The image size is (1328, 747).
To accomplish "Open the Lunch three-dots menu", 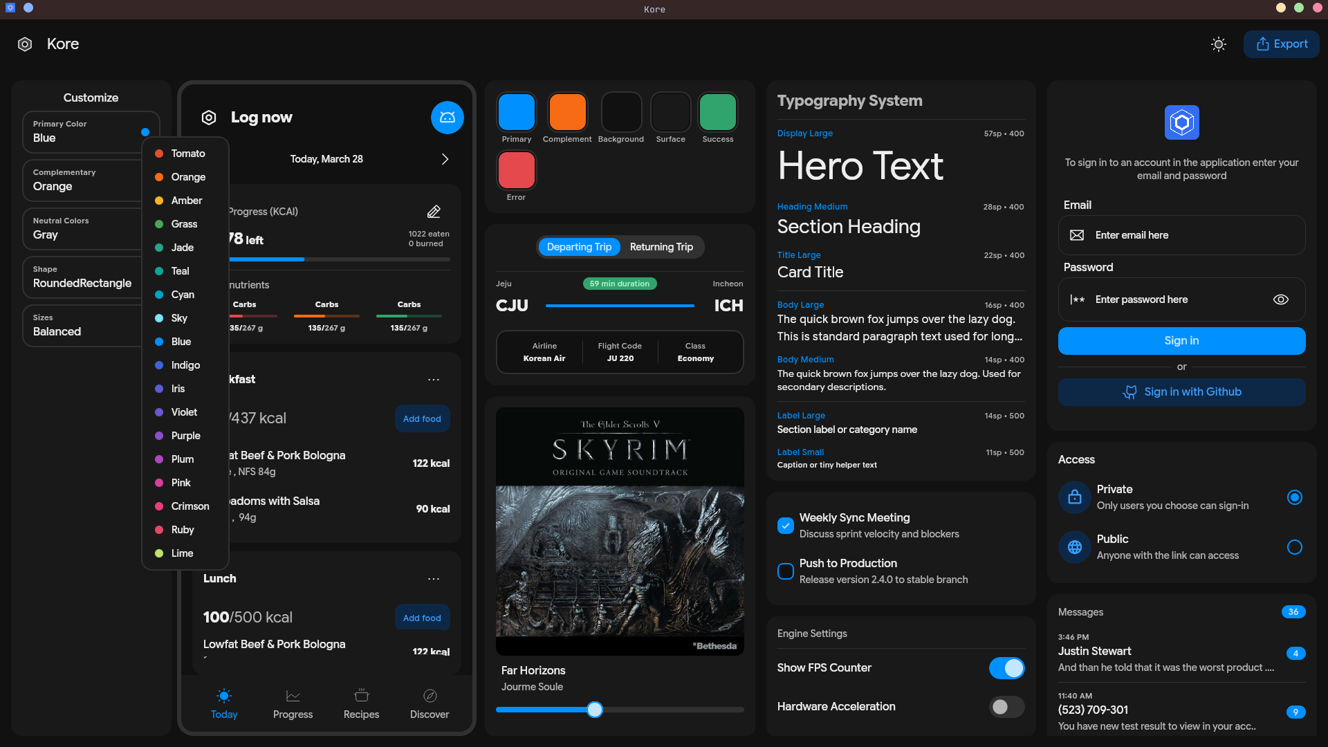I will pyautogui.click(x=434, y=579).
